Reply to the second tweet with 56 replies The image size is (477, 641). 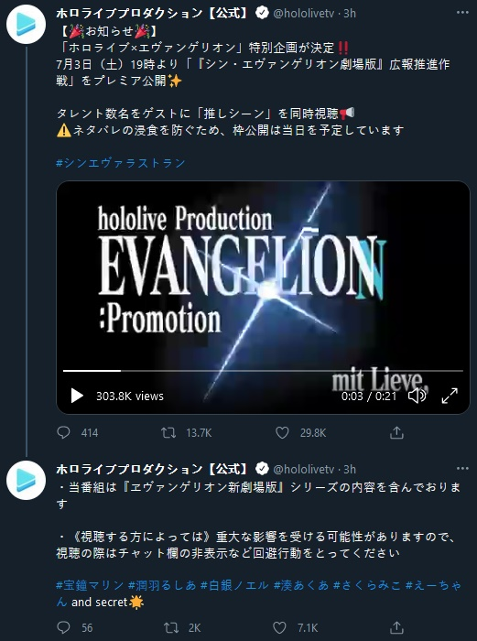click(x=64, y=627)
